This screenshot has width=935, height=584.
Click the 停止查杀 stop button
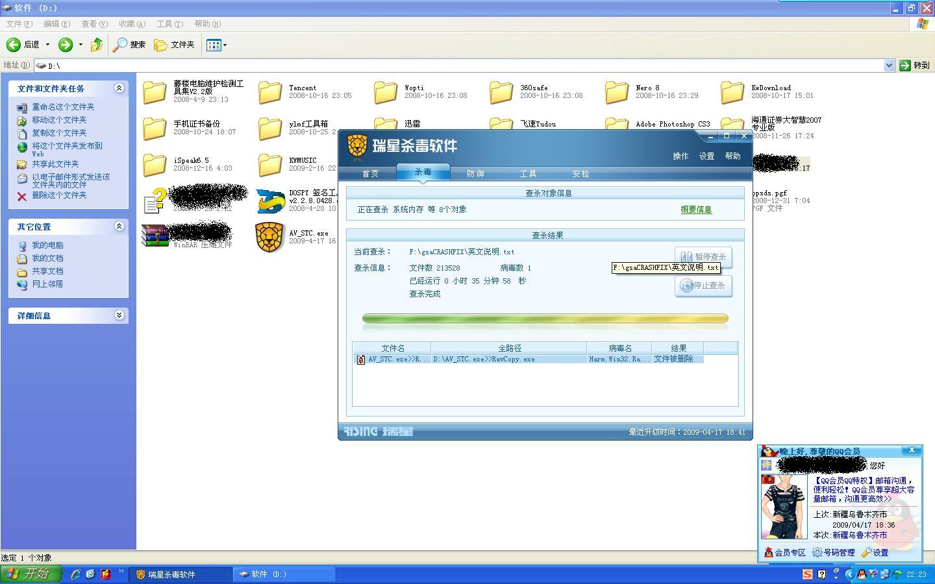click(x=704, y=286)
